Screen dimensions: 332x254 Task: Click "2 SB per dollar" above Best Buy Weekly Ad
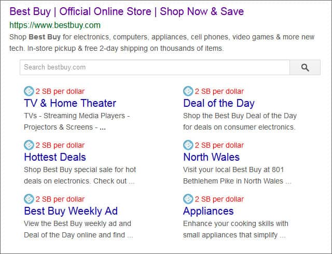point(60,199)
